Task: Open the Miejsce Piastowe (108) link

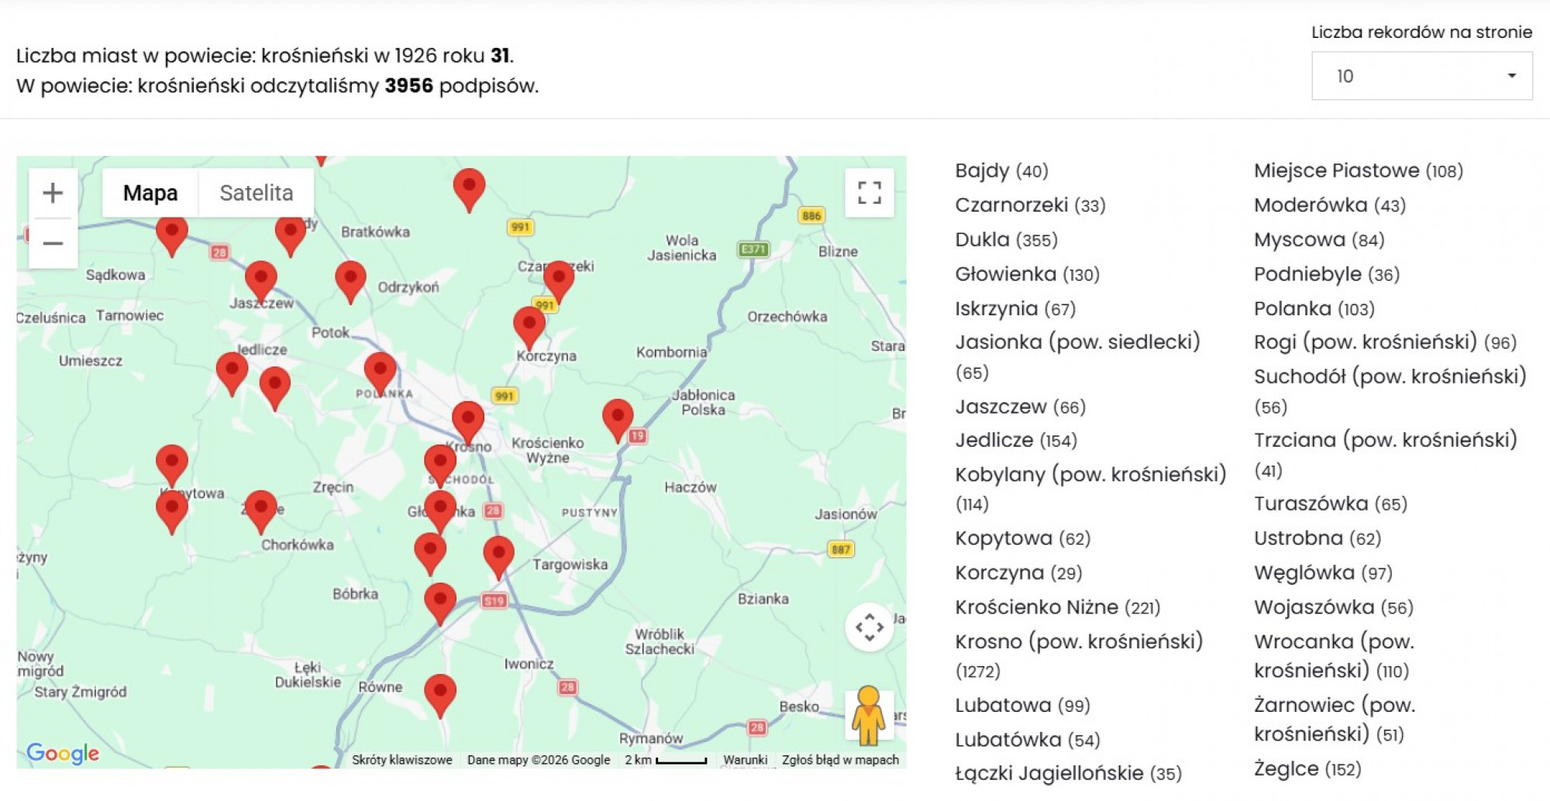Action: point(1358,170)
